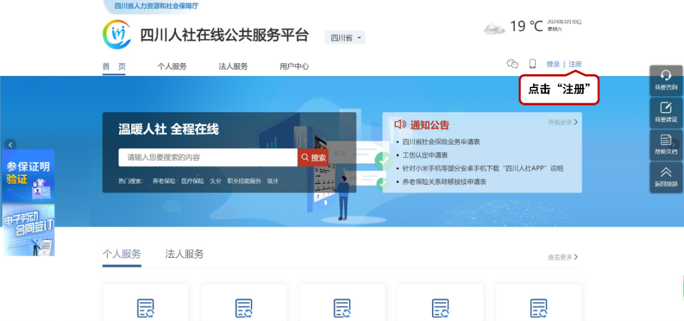Switch to the 法人服务 tab below banner
This screenshot has height=321, width=684.
click(184, 255)
